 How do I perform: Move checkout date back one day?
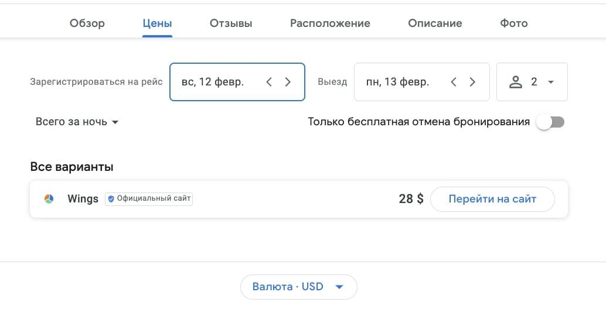tap(454, 82)
